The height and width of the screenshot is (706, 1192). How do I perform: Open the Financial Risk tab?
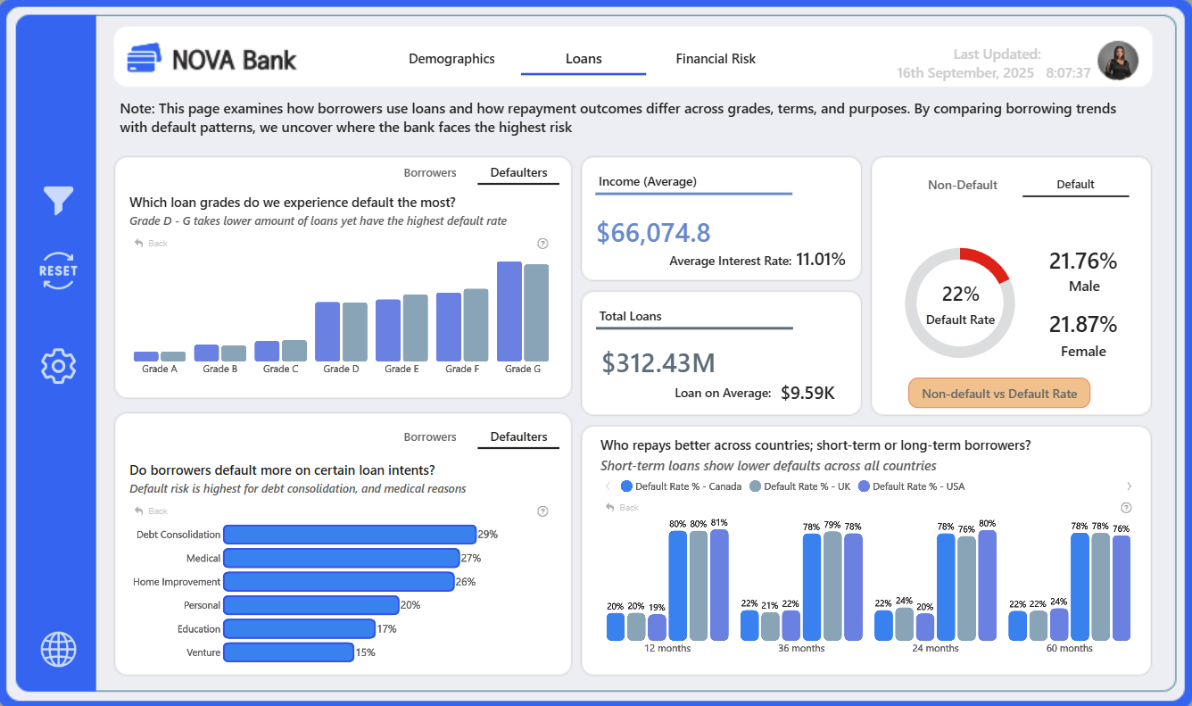[716, 59]
